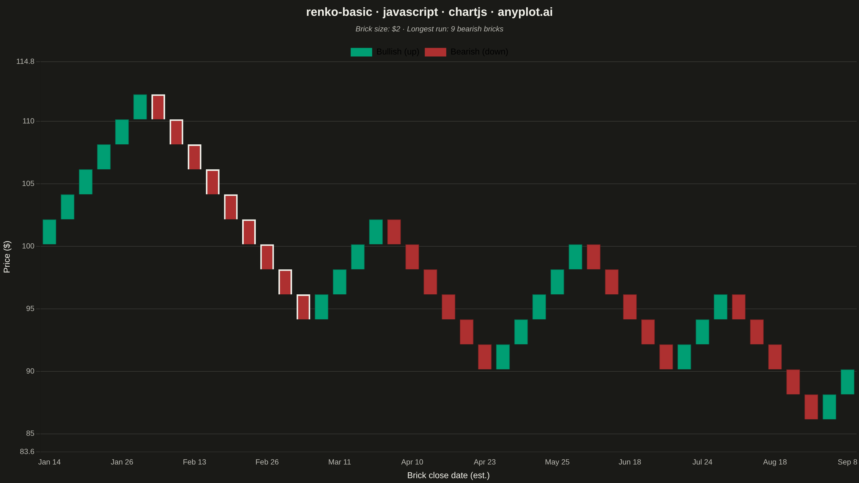The image size is (859, 483).
Task: Click the last white-outlined red brick near 95
Action: (303, 307)
